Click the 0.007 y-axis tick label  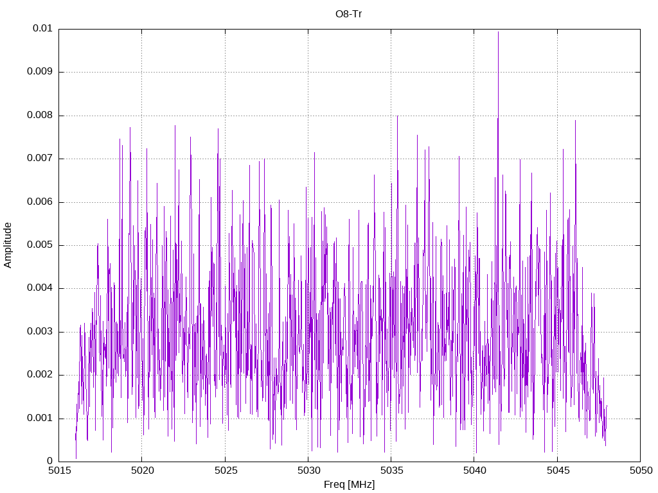39,159
